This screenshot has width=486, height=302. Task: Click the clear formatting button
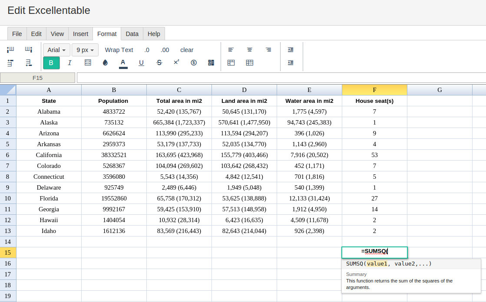click(187, 50)
